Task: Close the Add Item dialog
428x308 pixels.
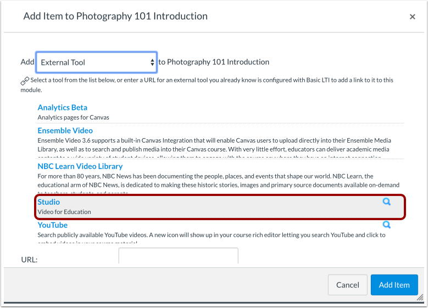Action: click(412, 17)
